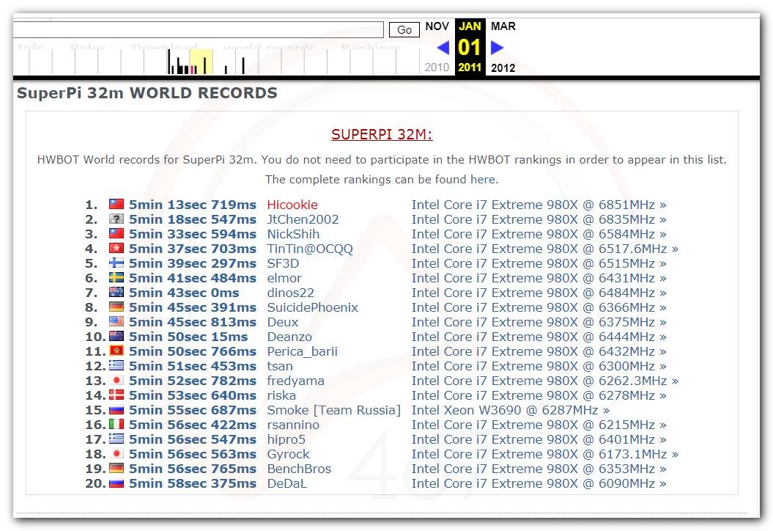Click the Go button in Wayback toolbar

[404, 30]
